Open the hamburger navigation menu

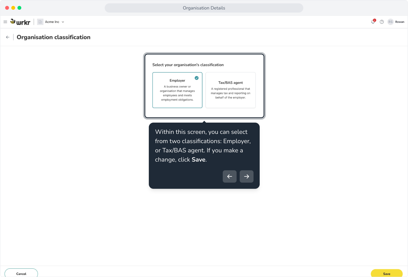click(x=5, y=22)
